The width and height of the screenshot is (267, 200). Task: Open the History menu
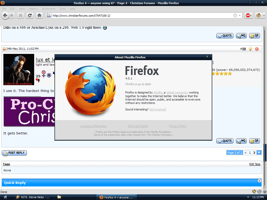[33, 9]
